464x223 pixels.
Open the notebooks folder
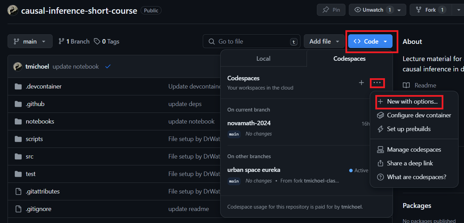(x=40, y=121)
